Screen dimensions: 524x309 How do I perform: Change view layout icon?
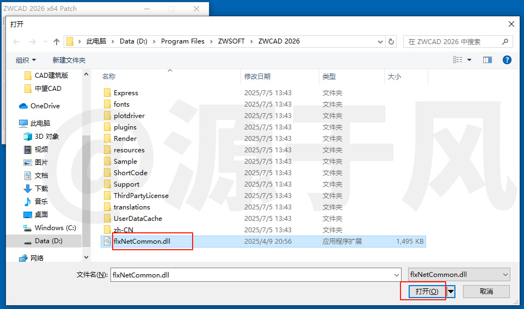458,60
